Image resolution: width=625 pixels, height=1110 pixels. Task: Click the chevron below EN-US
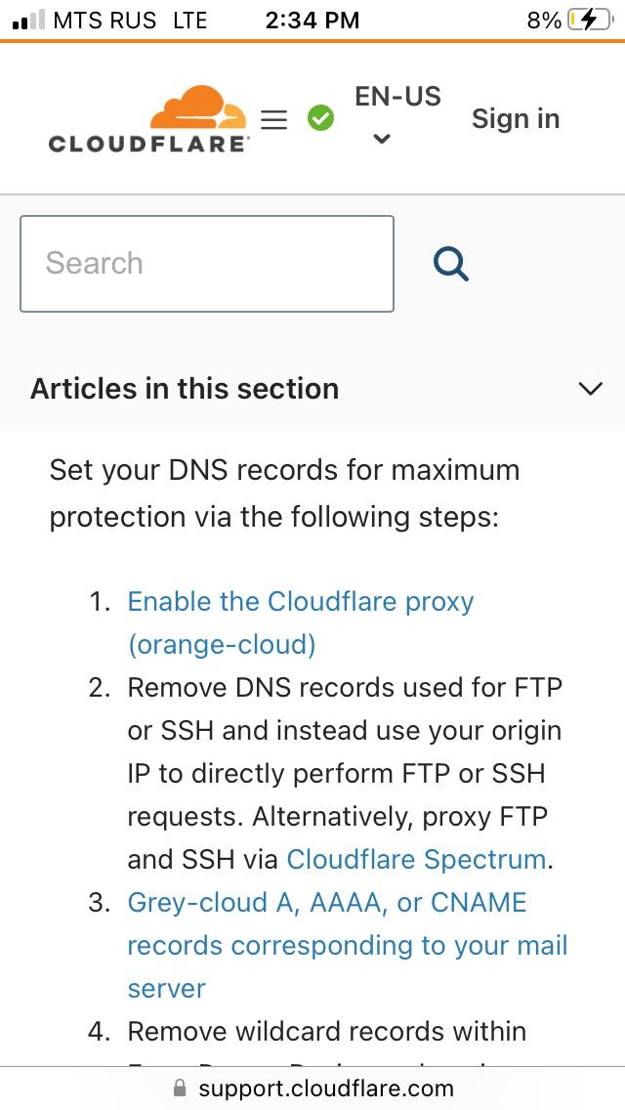coord(383,139)
